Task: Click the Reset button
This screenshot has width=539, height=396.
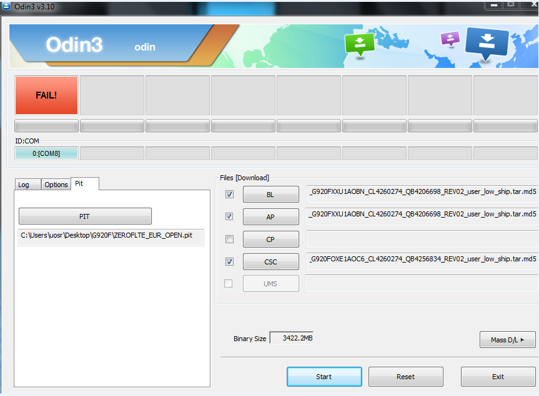Action: [405, 377]
